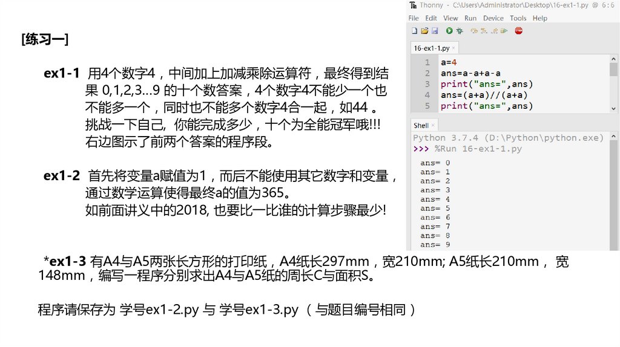Close the Shell panel tab

[x=433, y=125]
